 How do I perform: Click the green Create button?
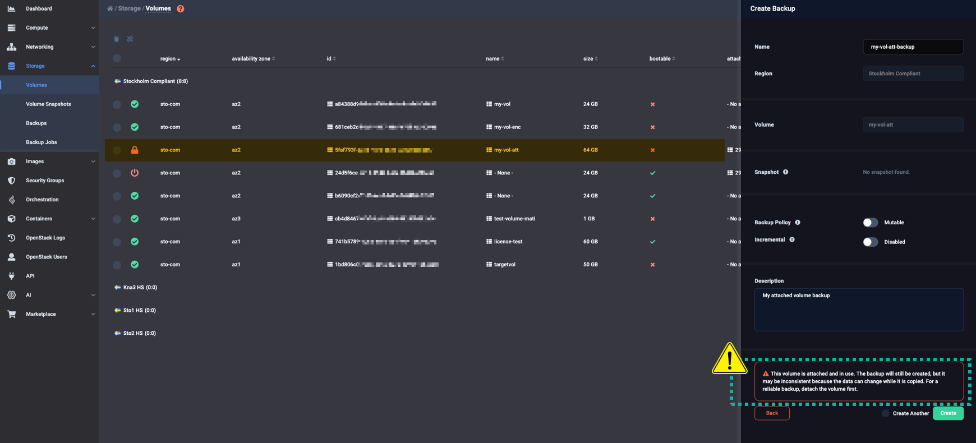(x=948, y=413)
